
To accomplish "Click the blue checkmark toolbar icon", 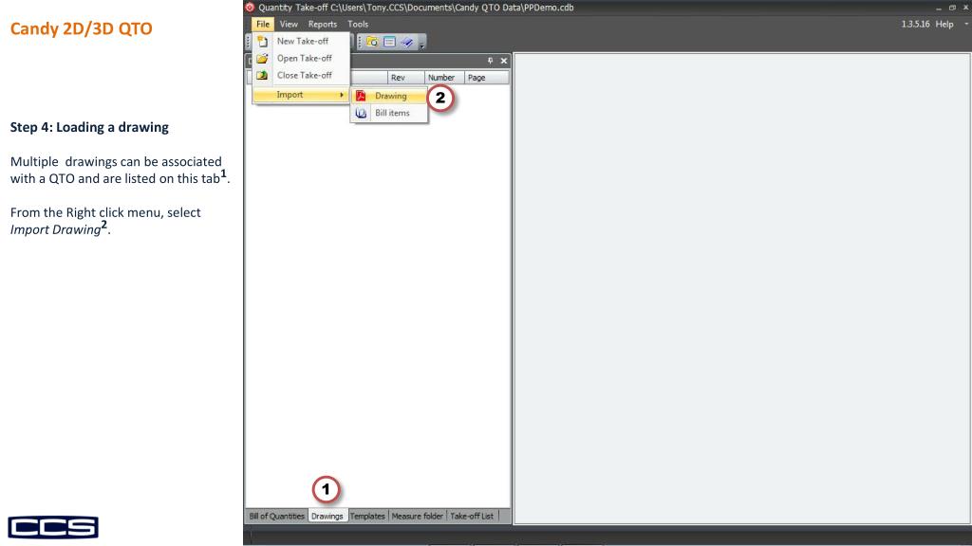I will click(x=406, y=42).
